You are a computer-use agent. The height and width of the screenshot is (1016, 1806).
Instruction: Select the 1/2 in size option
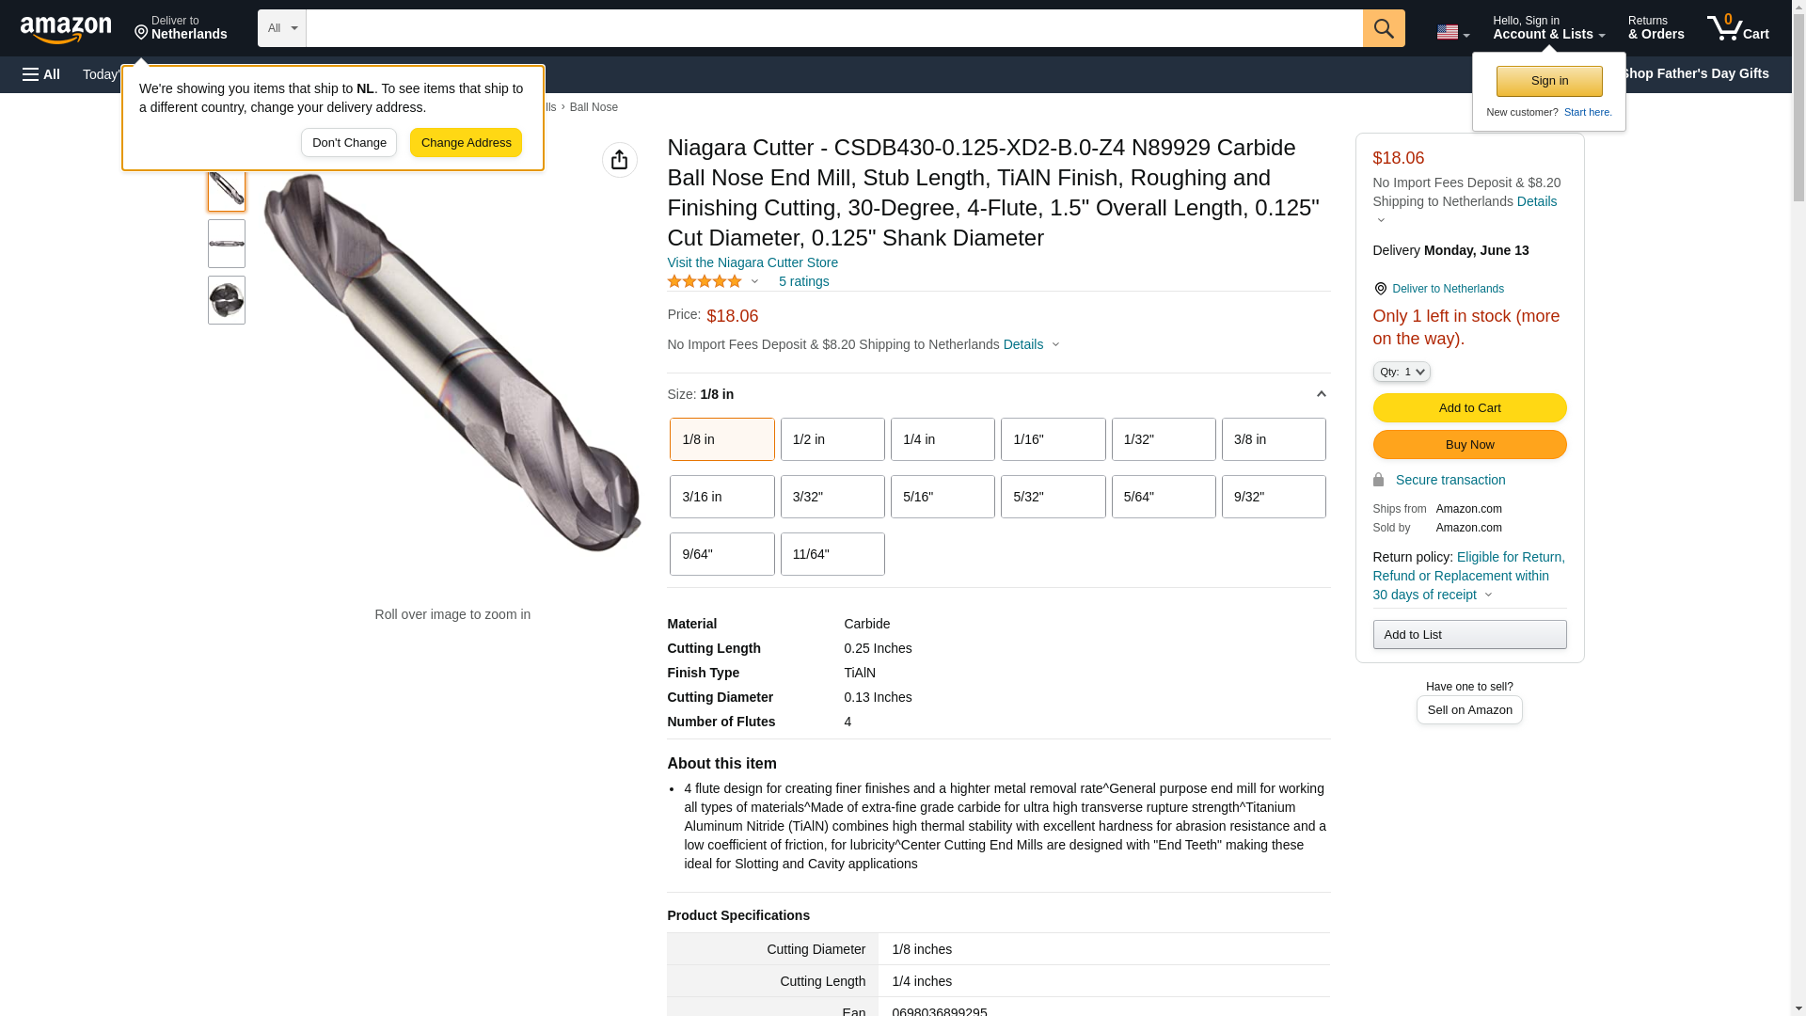[832, 439]
